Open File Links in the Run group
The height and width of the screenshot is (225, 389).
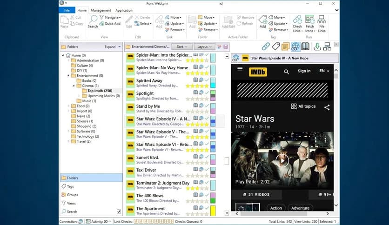(x=322, y=20)
